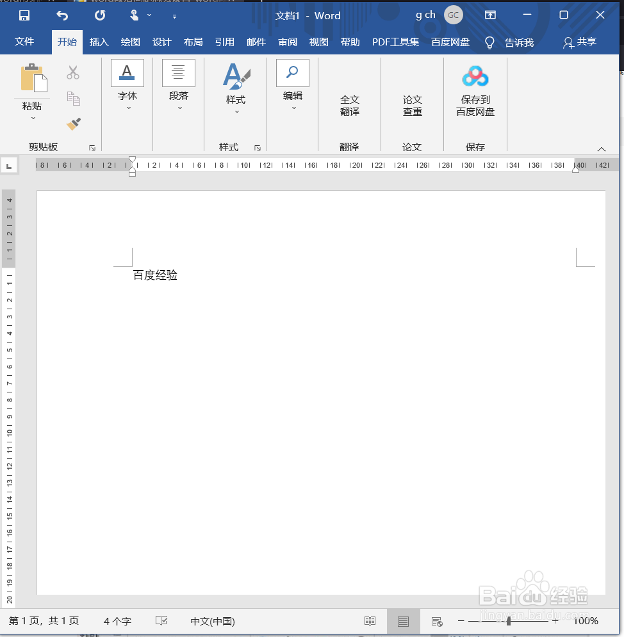Redo the last action
The width and height of the screenshot is (624, 637).
tap(99, 15)
